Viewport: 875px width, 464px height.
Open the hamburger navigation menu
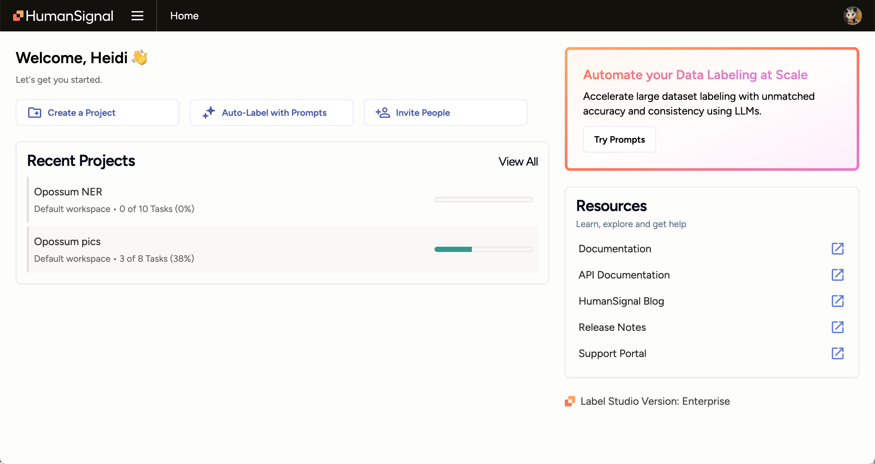click(137, 16)
